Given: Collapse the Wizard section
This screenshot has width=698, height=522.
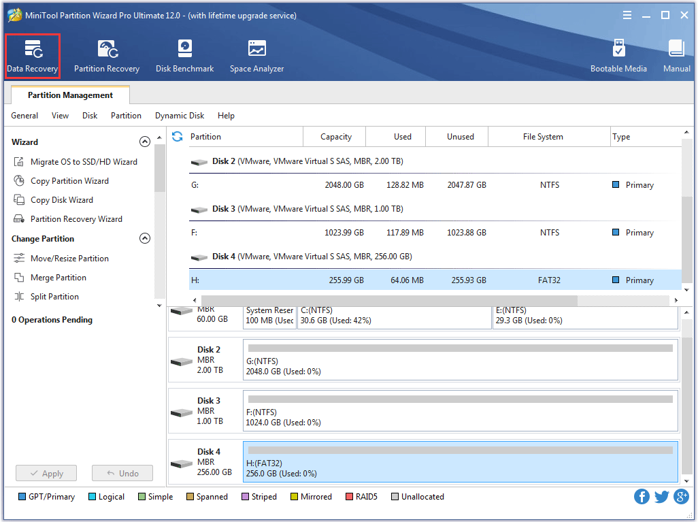Looking at the screenshot, I should pos(145,142).
